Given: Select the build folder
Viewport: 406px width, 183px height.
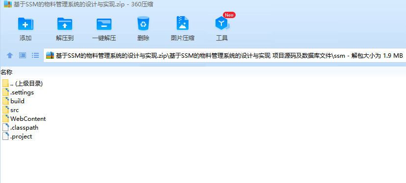Looking at the screenshot, I should tap(13, 101).
